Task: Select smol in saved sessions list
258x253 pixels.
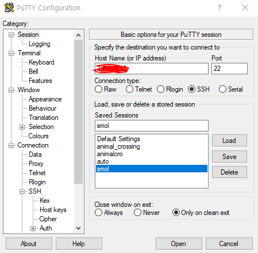Action: [152, 169]
